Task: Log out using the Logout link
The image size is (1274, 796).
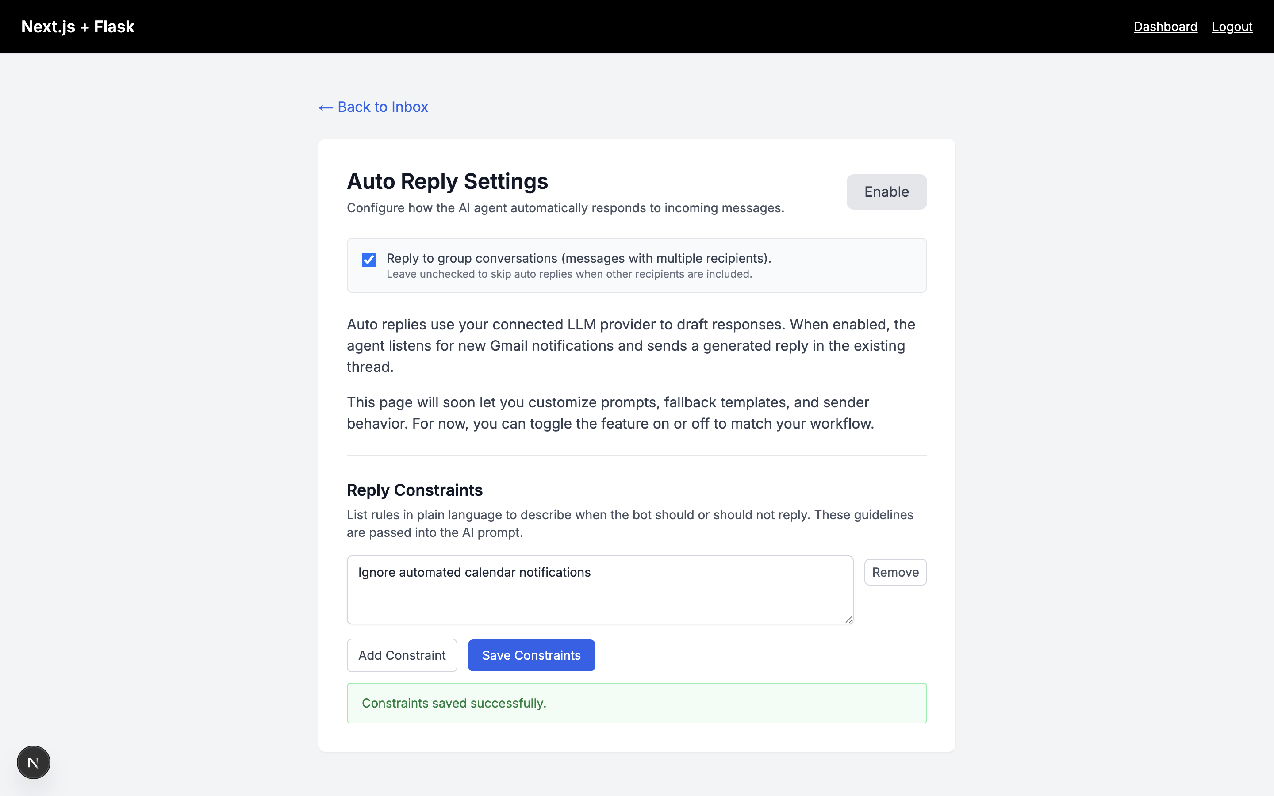Action: [x=1232, y=27]
